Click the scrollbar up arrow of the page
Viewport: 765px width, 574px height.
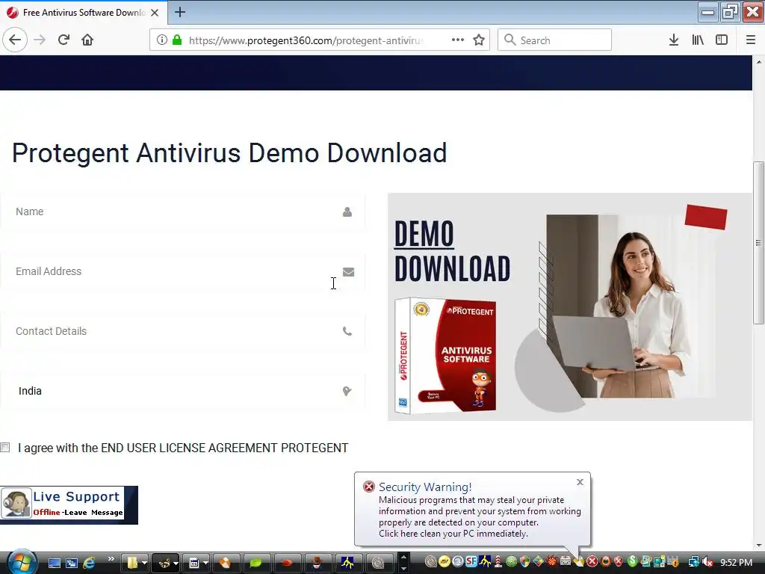click(758, 62)
